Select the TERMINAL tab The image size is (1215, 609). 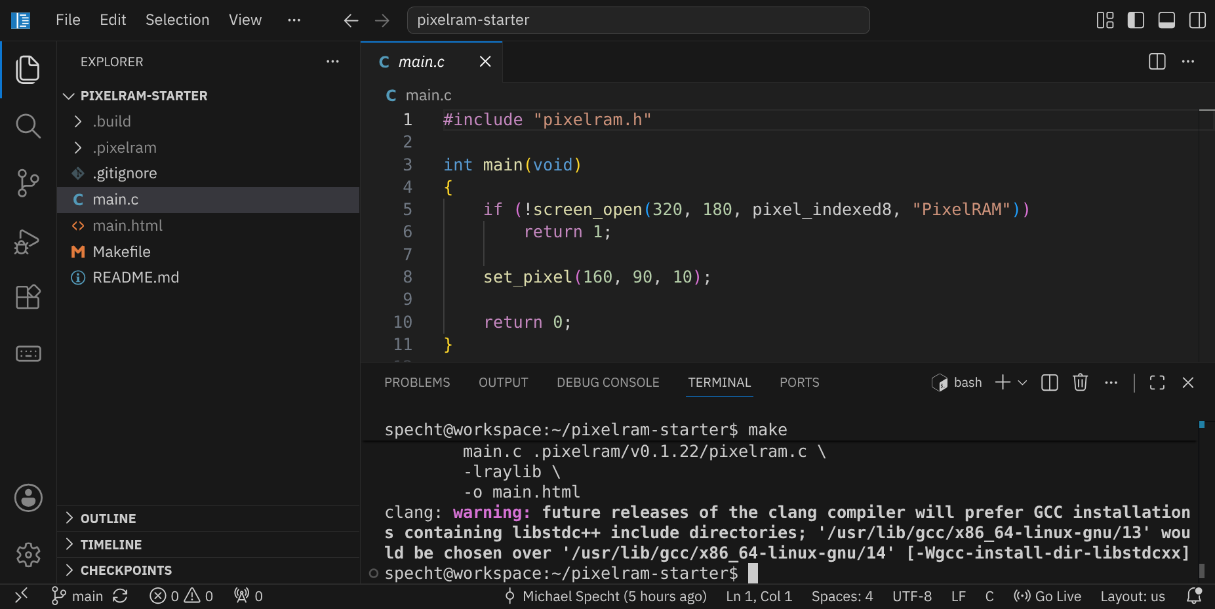pyautogui.click(x=719, y=383)
